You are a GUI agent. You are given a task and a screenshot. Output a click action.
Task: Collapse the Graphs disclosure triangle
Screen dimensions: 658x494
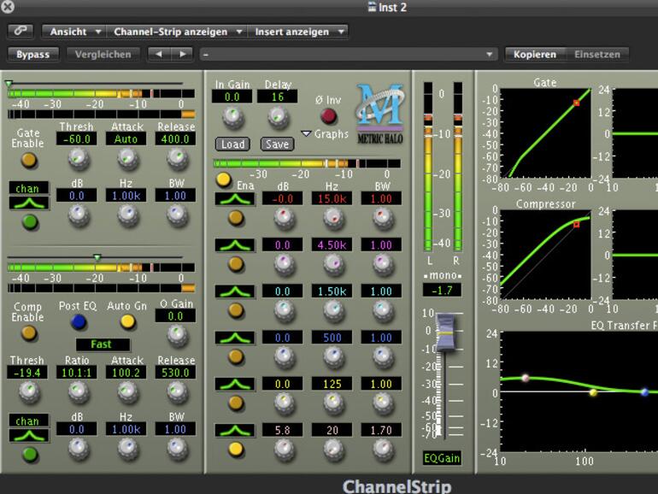click(307, 134)
